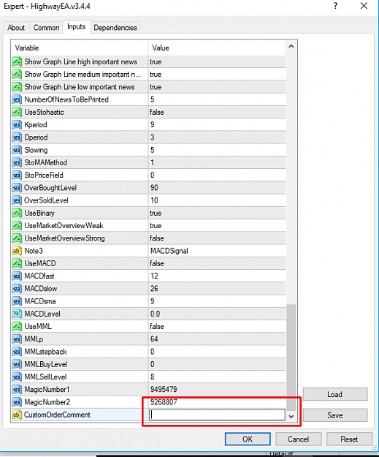
Task: Click the integer icon next to MagicNumber2
Action: pyautogui.click(x=17, y=402)
